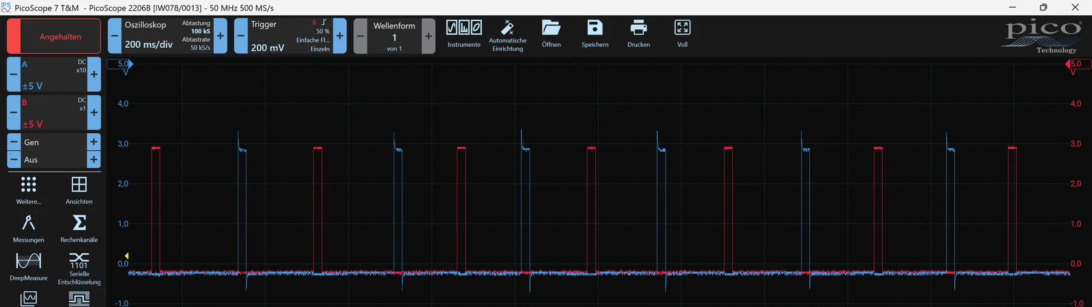Open the Rechenkanäle math channels tool
Screen dimensions: 1092x307
tap(79, 228)
